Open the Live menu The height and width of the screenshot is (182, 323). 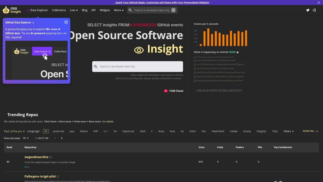click(x=74, y=10)
